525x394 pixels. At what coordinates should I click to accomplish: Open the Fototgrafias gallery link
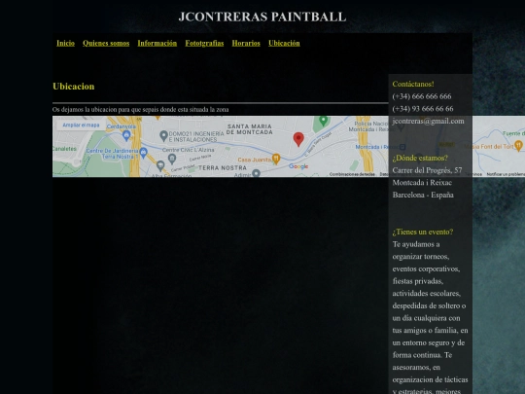(x=204, y=43)
